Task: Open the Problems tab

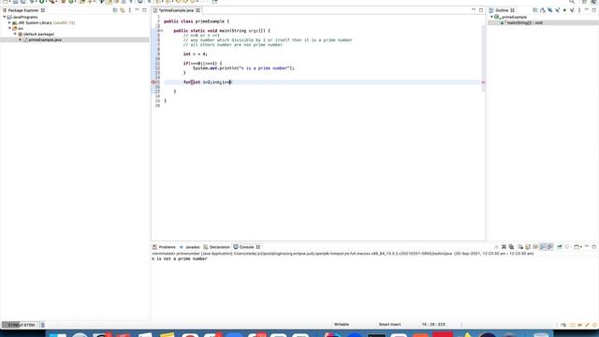Action: [x=164, y=247]
